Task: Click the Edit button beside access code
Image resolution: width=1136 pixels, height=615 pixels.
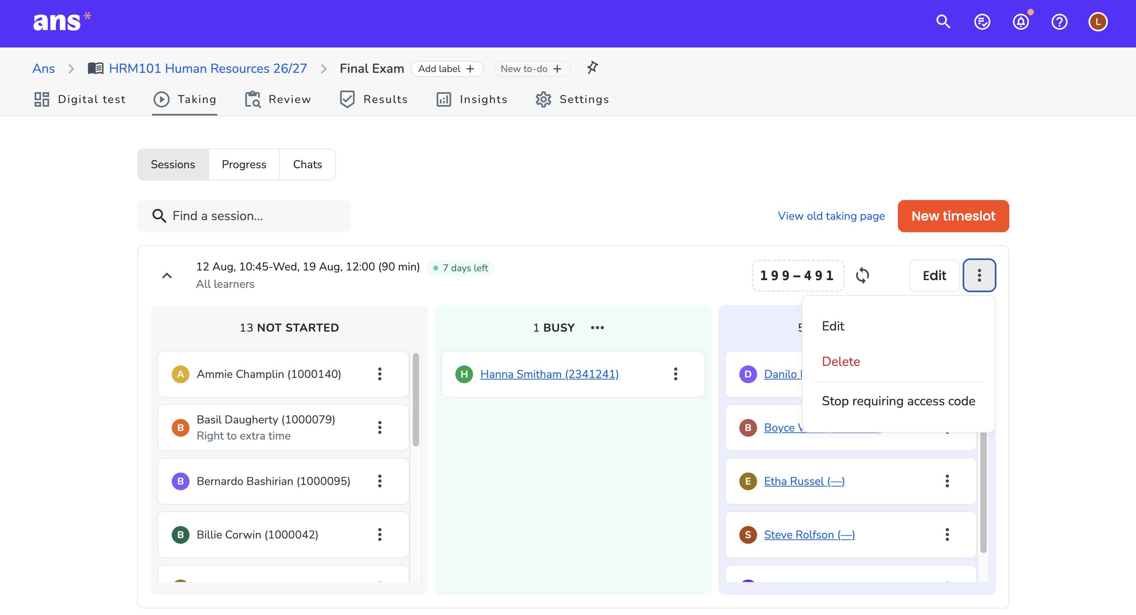Action: (934, 275)
